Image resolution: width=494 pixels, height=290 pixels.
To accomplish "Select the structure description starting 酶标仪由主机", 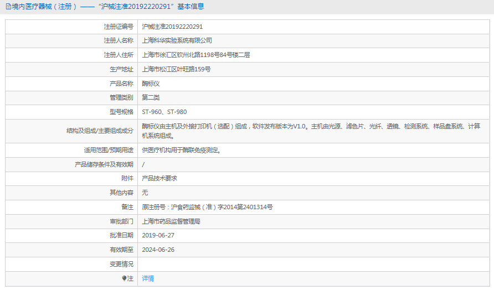I will point(311,131).
